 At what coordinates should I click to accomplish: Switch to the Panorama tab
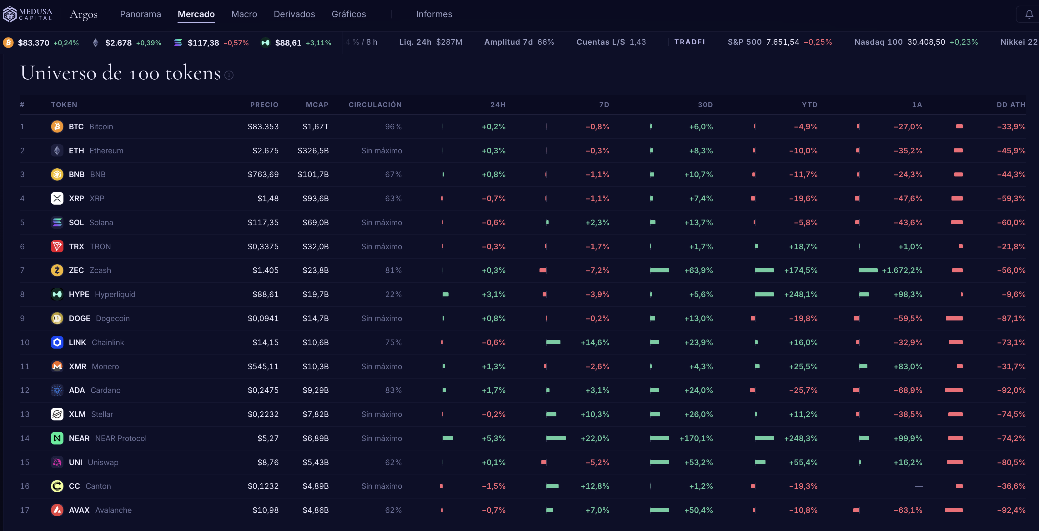pos(140,14)
